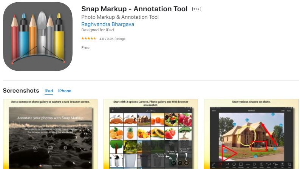Open the draw shapes house screenshot
The width and height of the screenshot is (300, 169).
[x=251, y=134]
